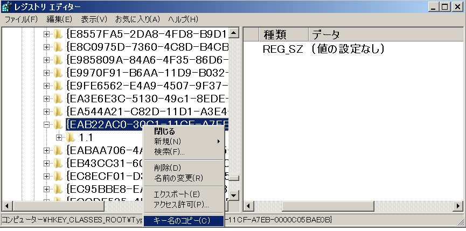The height and width of the screenshot is (231, 466).
Task: Click tree pane vertical scrollbar down arrow
Action: (x=234, y=195)
